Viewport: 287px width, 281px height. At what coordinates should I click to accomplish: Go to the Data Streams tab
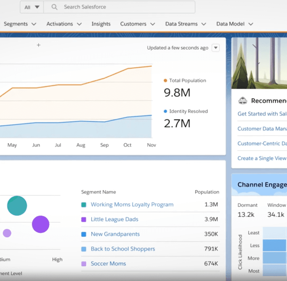pos(182,24)
